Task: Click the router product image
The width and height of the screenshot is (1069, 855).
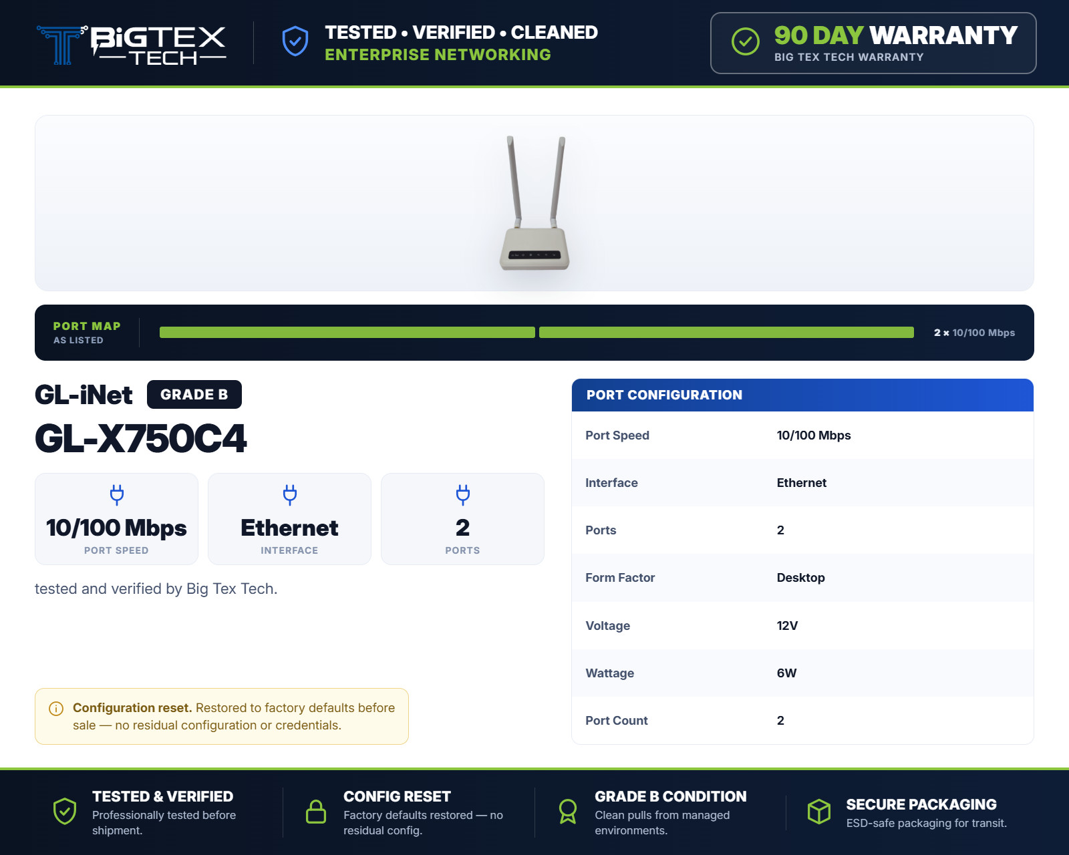Action: [x=534, y=203]
